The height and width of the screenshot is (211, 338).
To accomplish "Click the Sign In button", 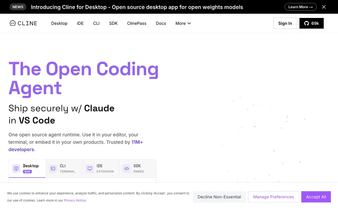I will [x=285, y=23].
